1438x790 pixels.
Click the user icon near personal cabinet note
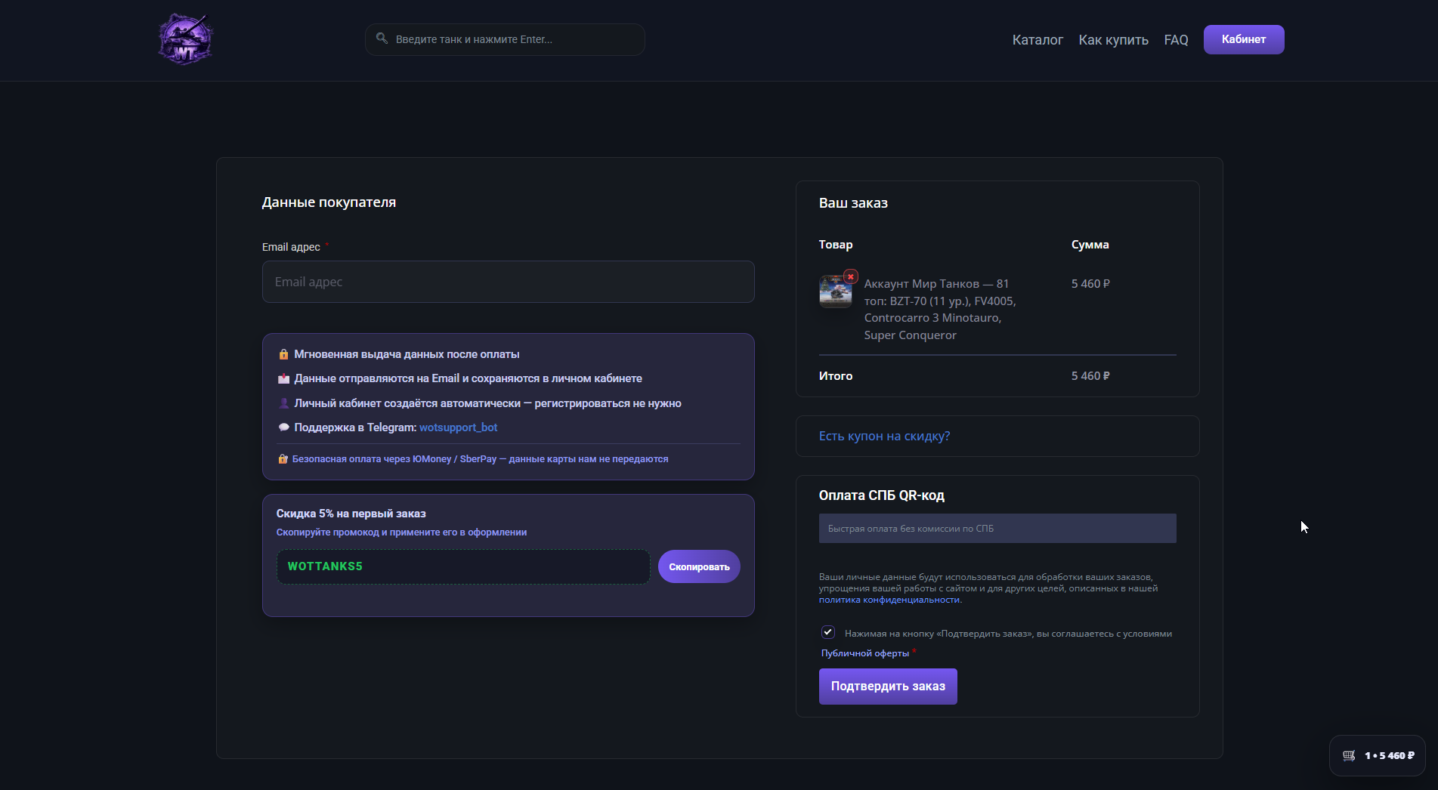(x=283, y=403)
